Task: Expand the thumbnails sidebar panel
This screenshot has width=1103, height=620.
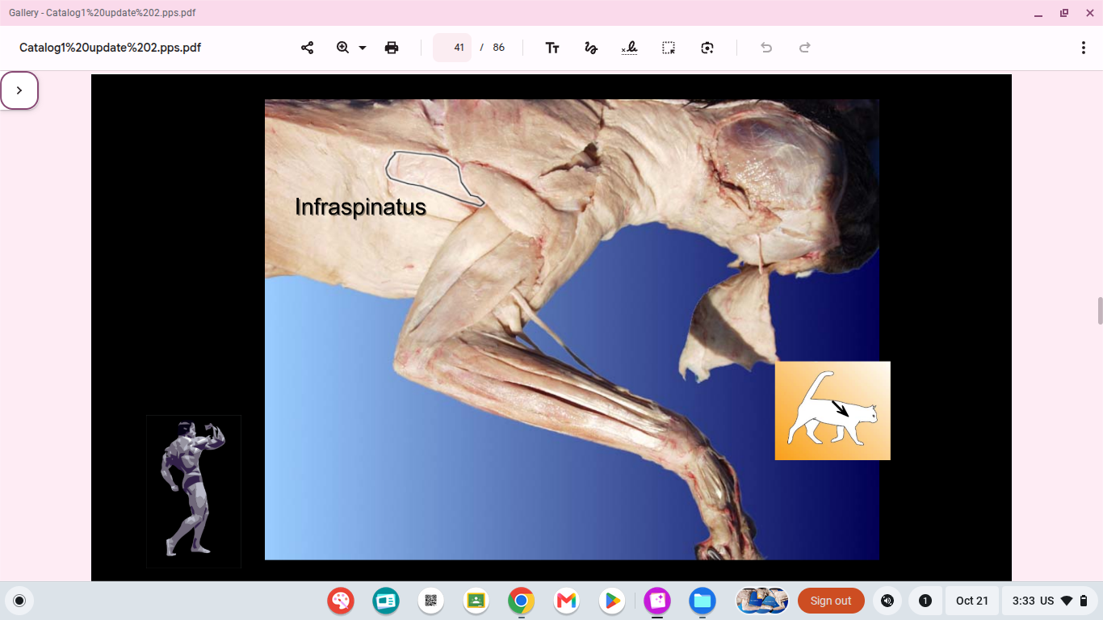Action: (x=19, y=90)
